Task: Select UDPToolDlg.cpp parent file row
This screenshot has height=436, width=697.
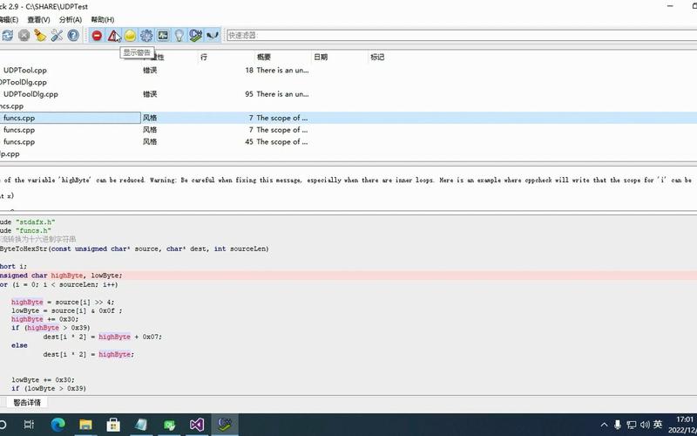Action: [348, 82]
